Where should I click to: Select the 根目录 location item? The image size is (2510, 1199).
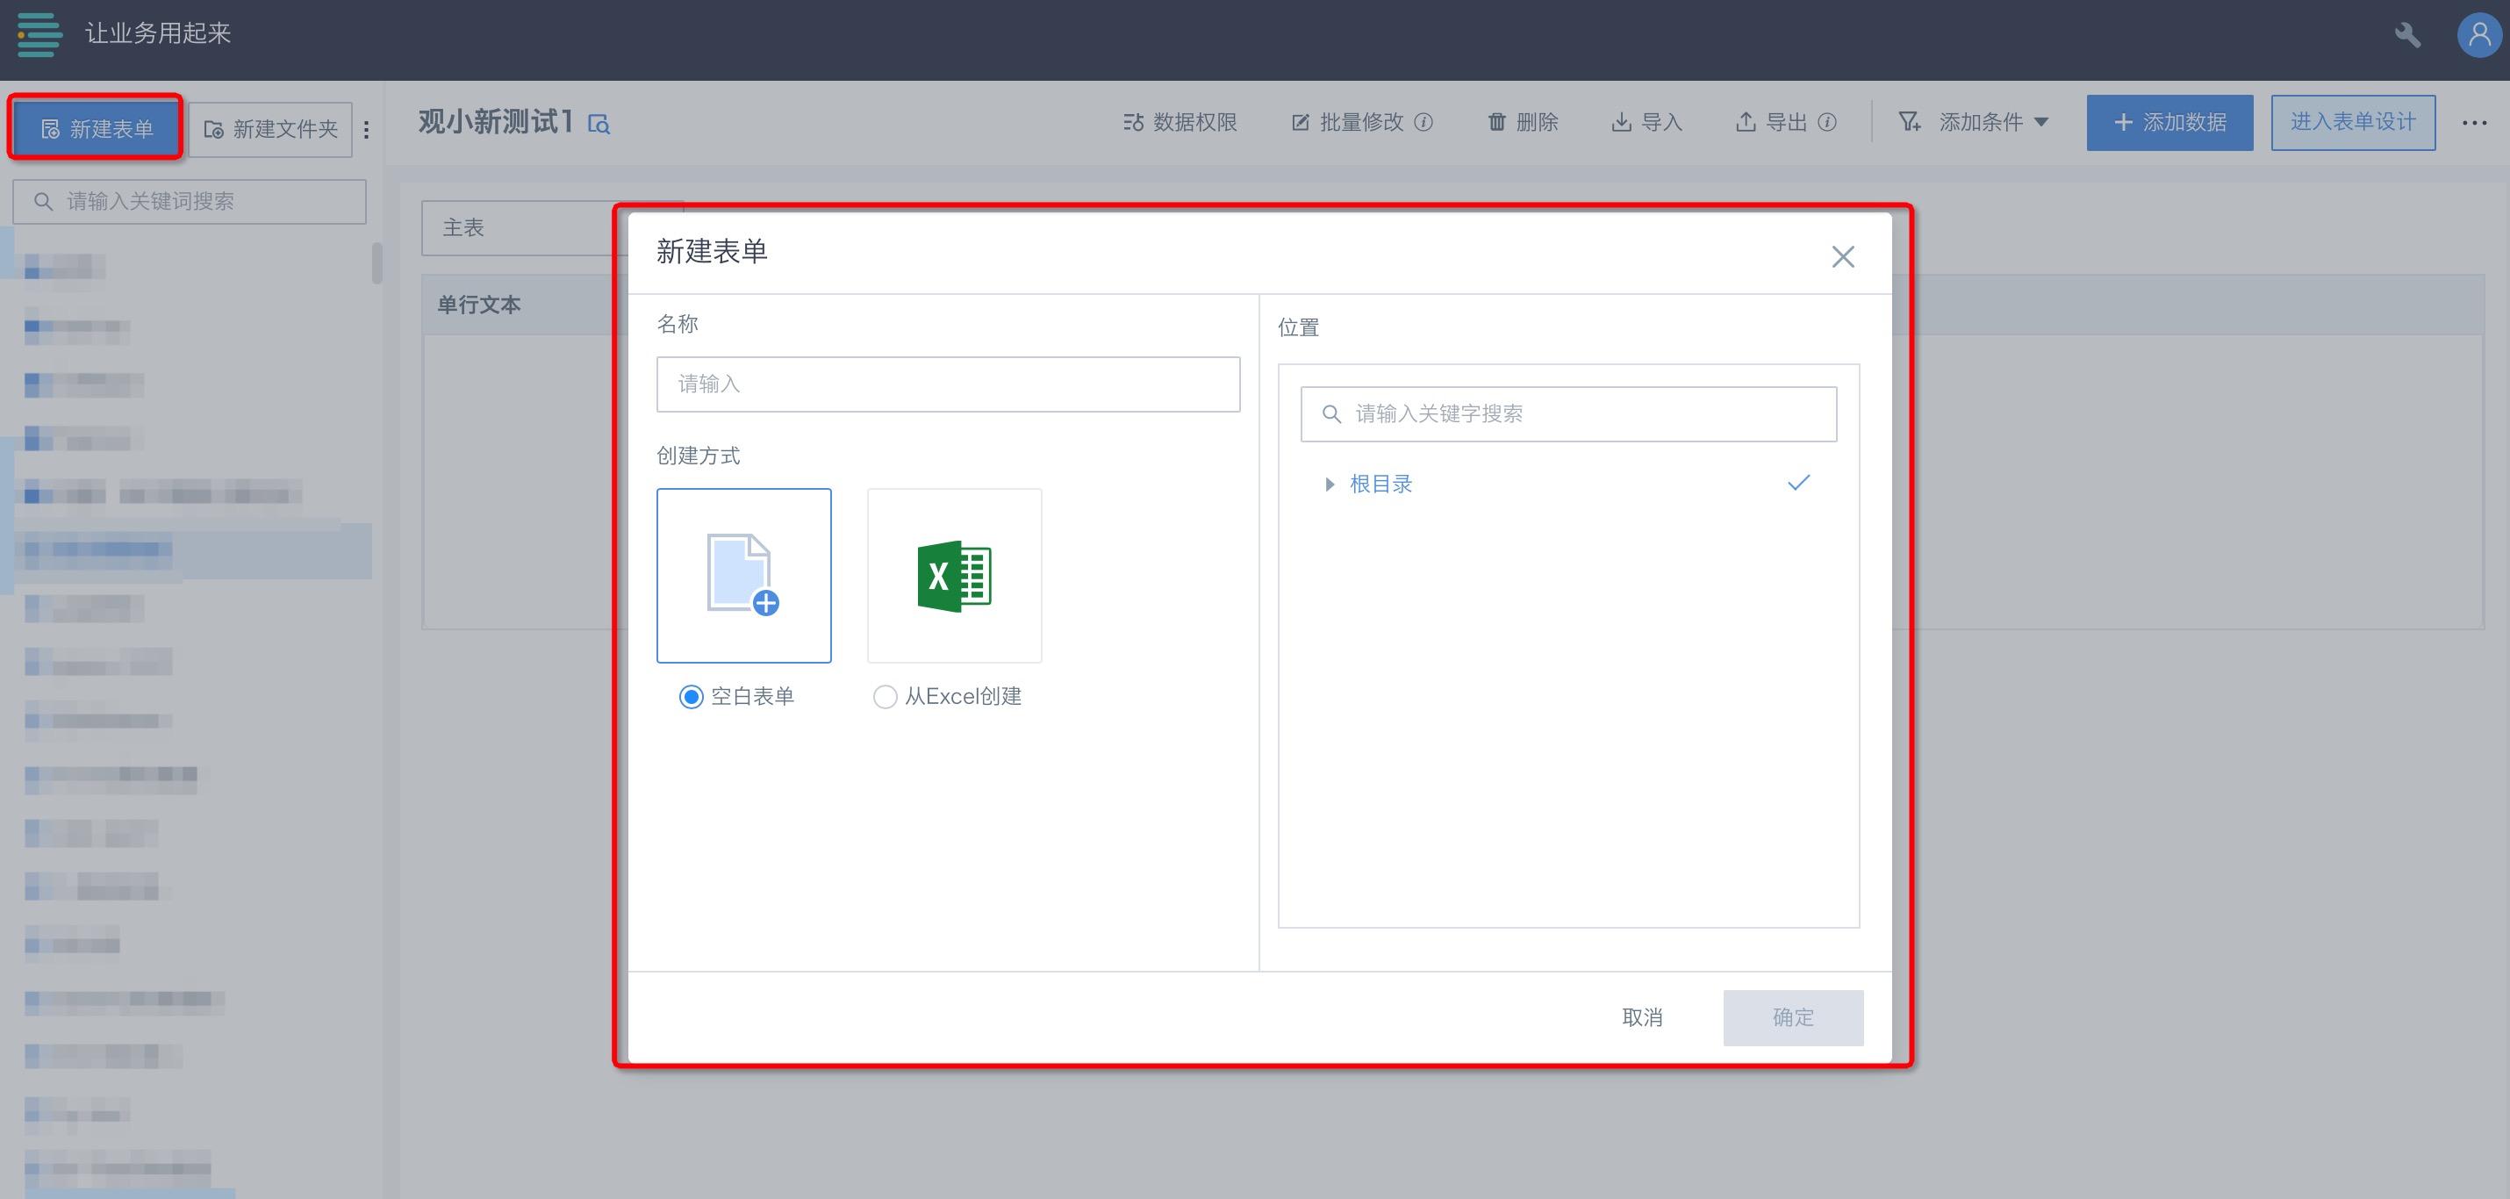tap(1380, 485)
